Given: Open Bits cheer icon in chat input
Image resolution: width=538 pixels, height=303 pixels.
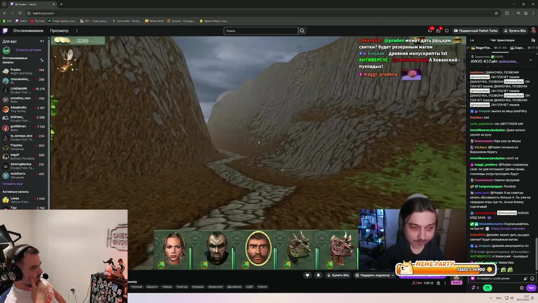Looking at the screenshot, I should coord(525,279).
